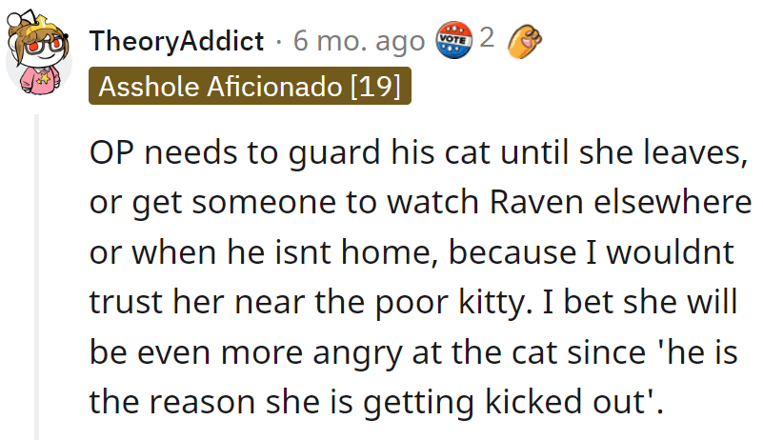Image resolution: width=763 pixels, height=440 pixels.
Task: Click the "6 mo. ago" timestamp
Action: point(359,42)
